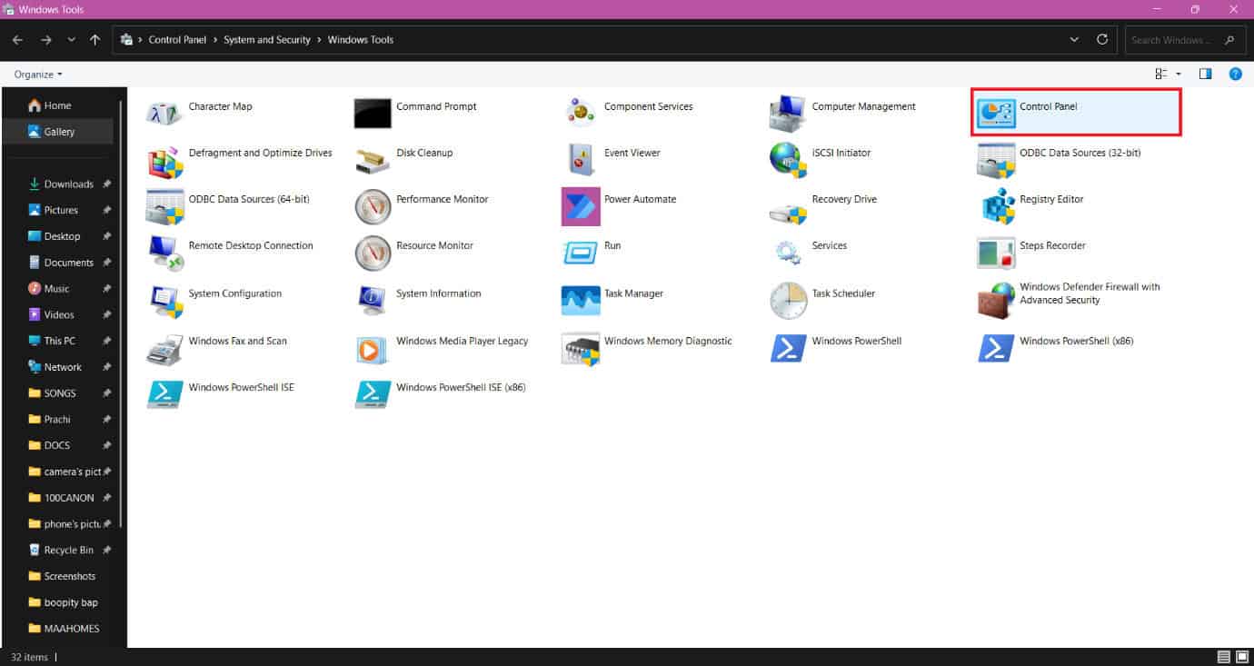Screen dimensions: 1254x666
Task: Expand the view options arrow
Action: pos(1179,75)
